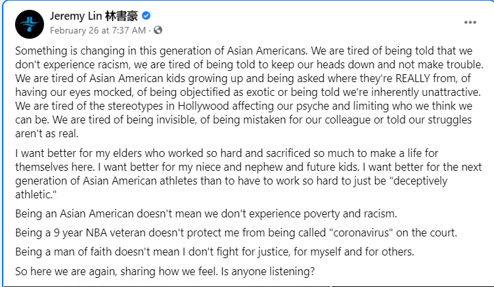Click the quoted word "coronavirus"
494x287 pixels.
click(361, 232)
